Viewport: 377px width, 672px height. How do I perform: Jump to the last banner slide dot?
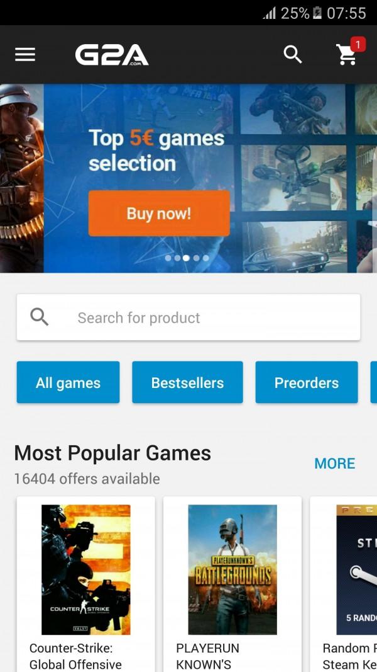(x=205, y=258)
